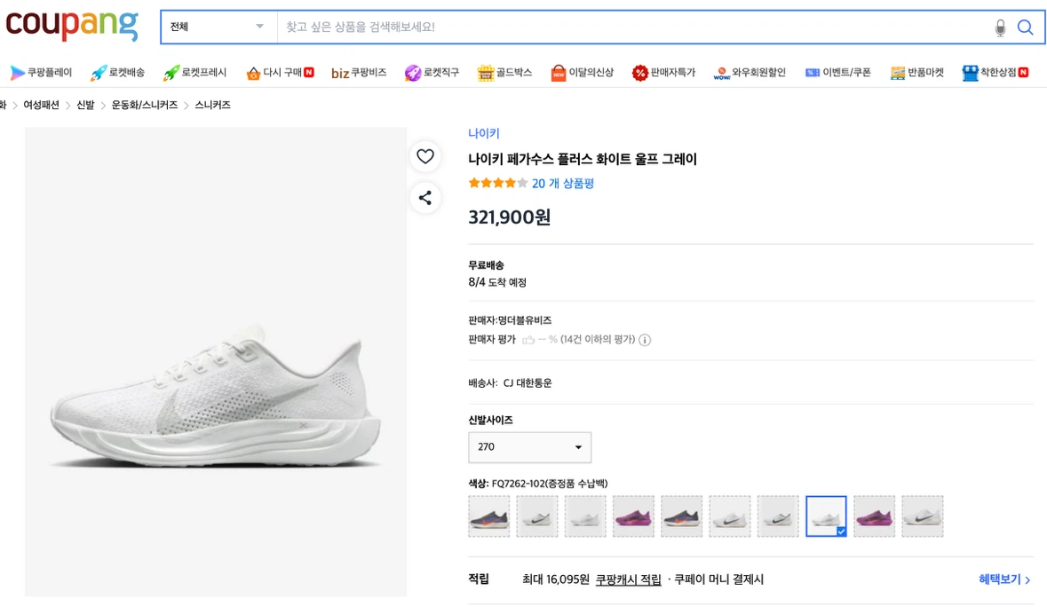
Task: Open the 골드박스 (Gold Box) icon link
Action: coord(486,73)
